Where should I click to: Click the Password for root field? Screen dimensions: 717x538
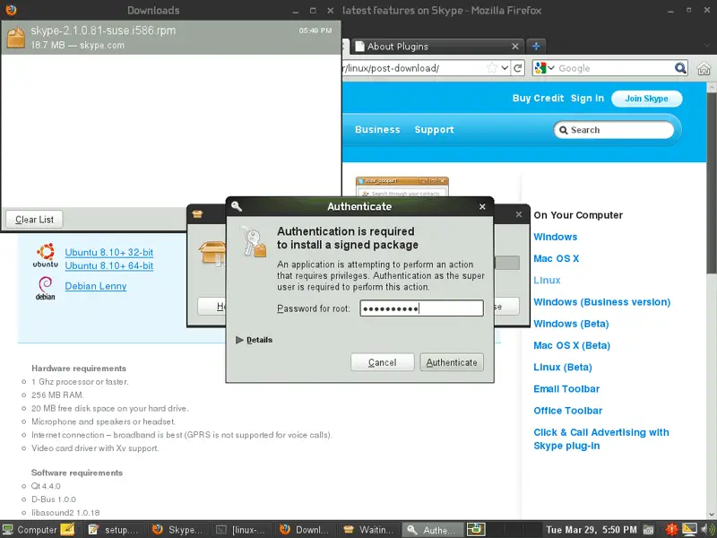(x=421, y=308)
